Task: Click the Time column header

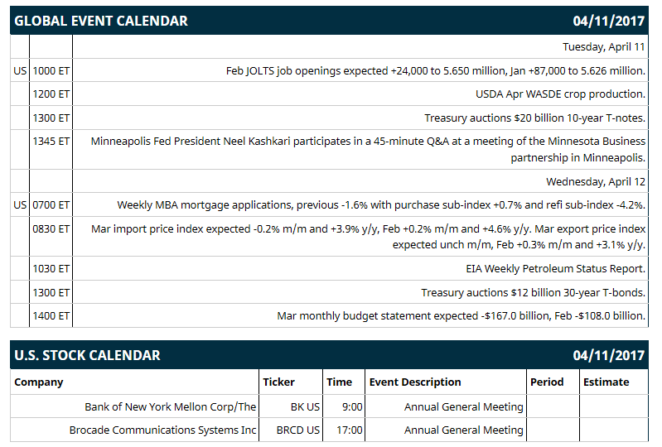Action: [339, 382]
